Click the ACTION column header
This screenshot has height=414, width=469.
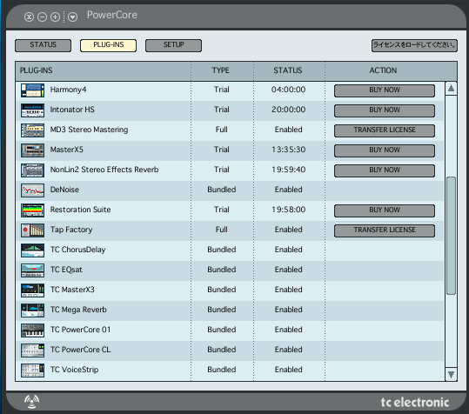383,70
